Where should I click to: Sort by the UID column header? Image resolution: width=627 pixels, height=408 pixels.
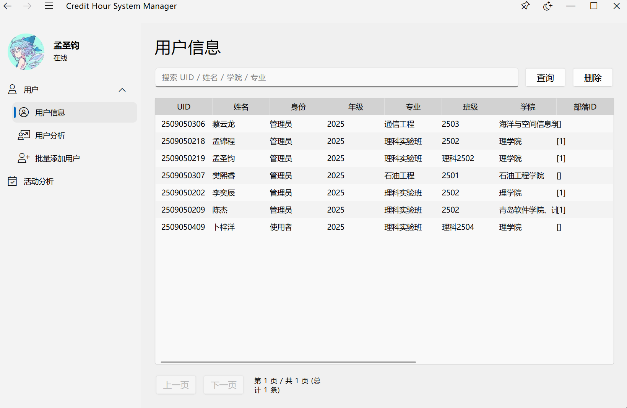pyautogui.click(x=184, y=107)
